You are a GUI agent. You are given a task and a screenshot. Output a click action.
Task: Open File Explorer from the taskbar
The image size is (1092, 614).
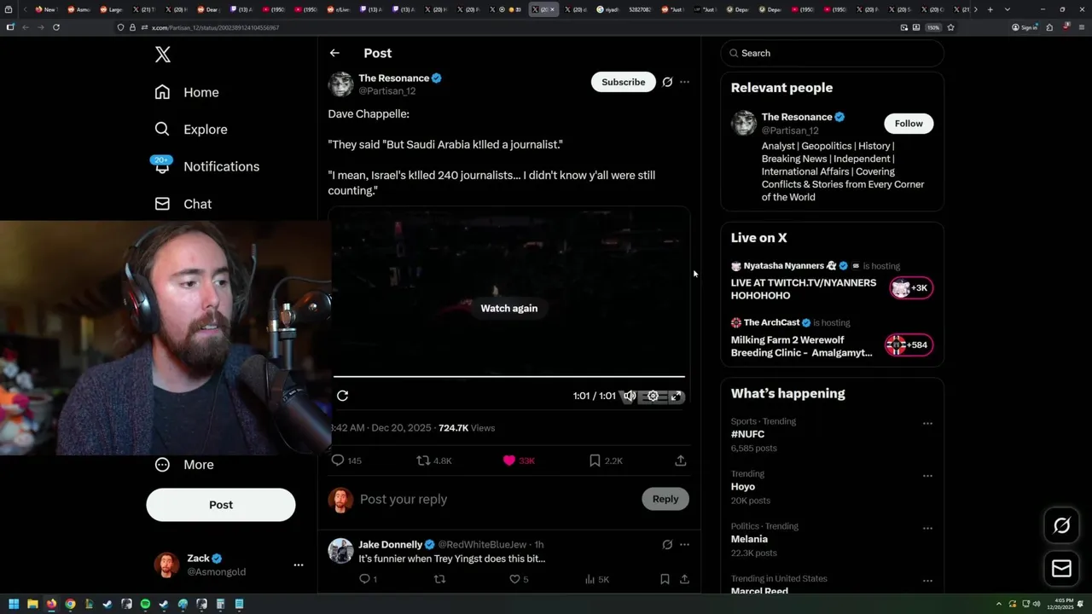[x=32, y=604]
